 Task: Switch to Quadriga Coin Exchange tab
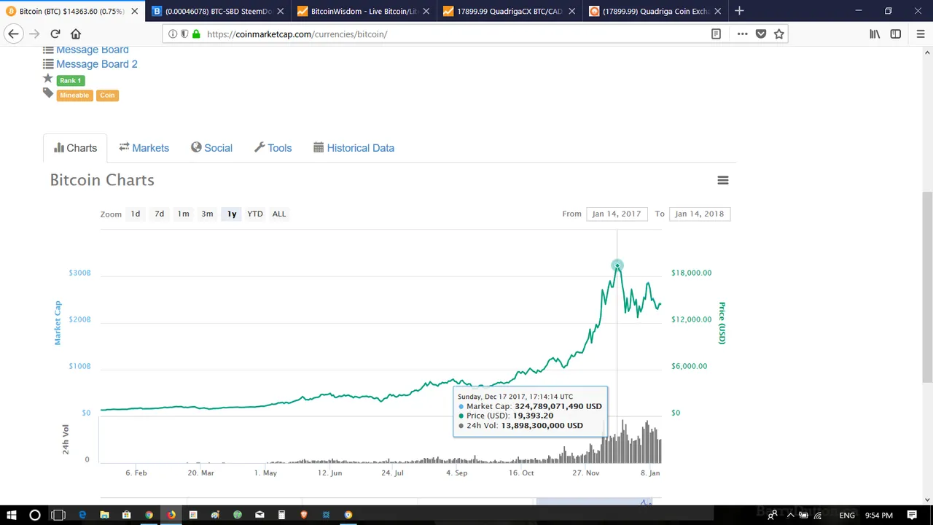(x=655, y=11)
